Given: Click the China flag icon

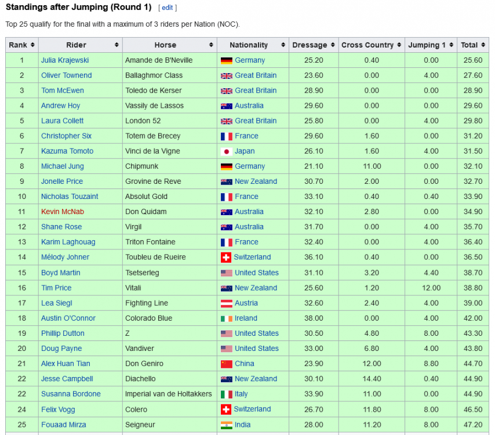Looking at the screenshot, I should (x=227, y=364).
